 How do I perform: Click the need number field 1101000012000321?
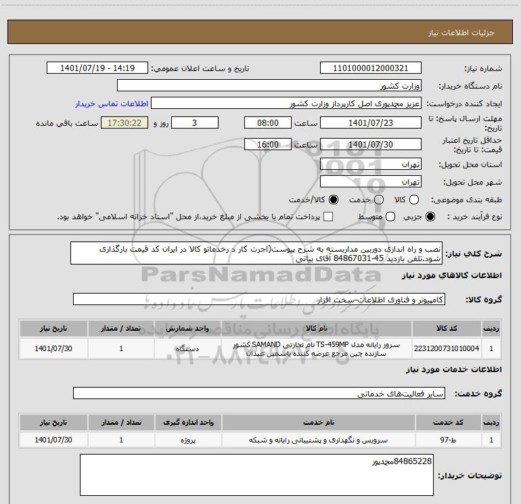tap(371, 68)
